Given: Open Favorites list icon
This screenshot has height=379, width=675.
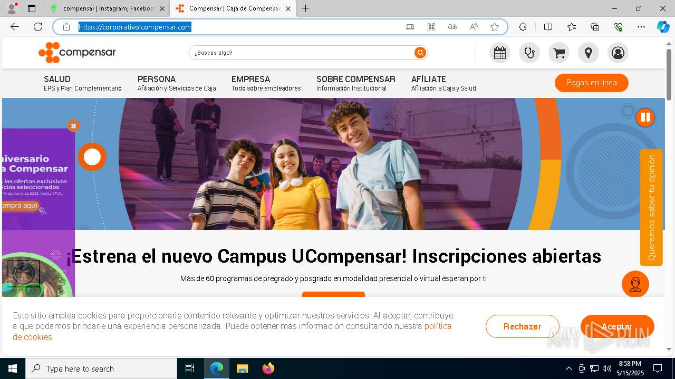Looking at the screenshot, I should pos(572,27).
